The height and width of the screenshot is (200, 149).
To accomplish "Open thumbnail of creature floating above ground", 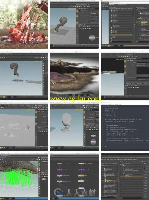I will [x=24, y=75].
